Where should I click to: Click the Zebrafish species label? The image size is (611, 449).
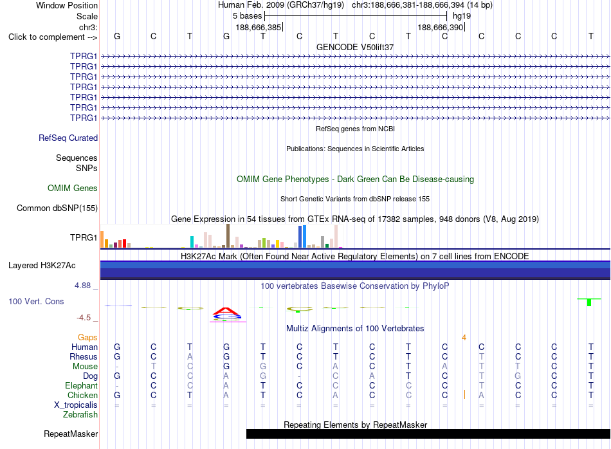coord(80,415)
